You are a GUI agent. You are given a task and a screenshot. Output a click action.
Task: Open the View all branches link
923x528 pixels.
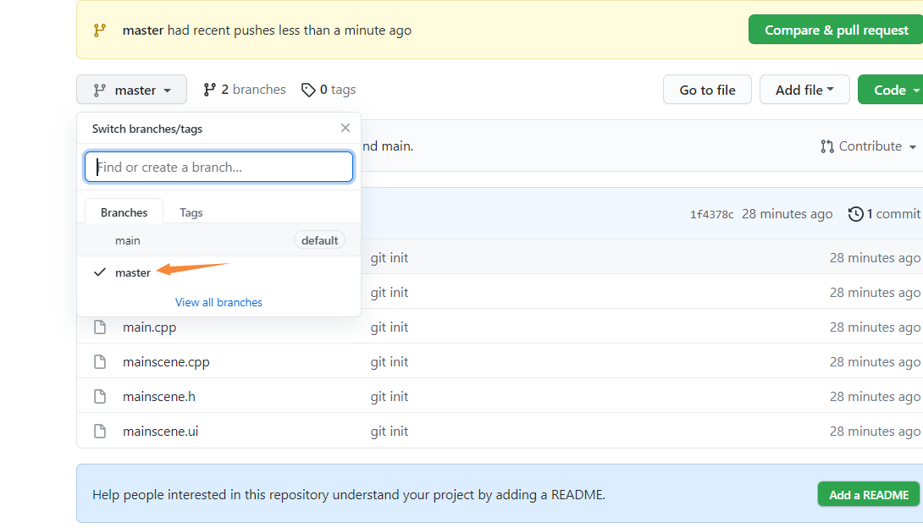(x=218, y=302)
